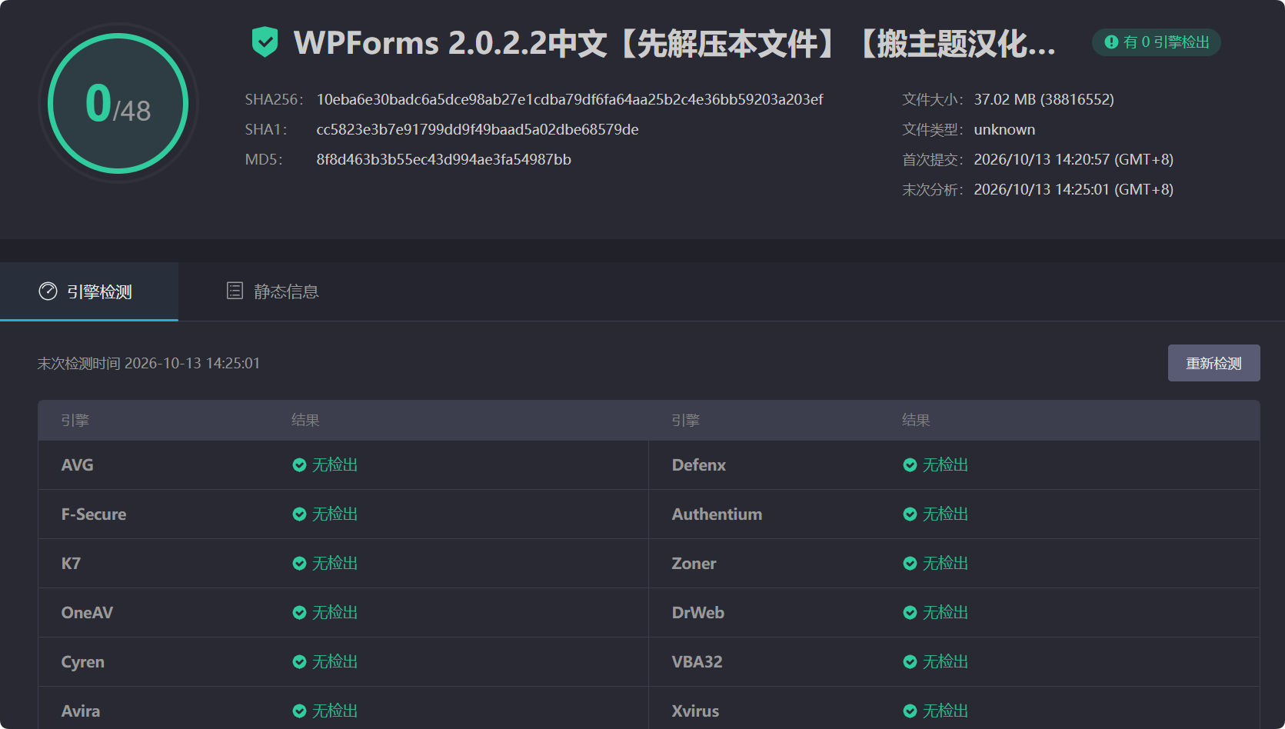Screen dimensions: 1285x729
Task: Click the check icon in Zoner row
Action: click(910, 564)
